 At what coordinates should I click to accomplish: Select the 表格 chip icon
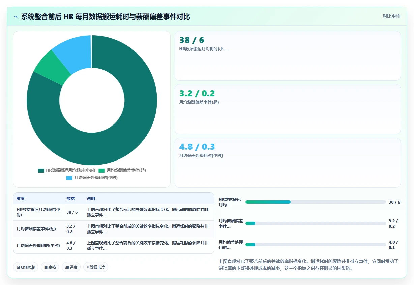pyautogui.click(x=46, y=267)
